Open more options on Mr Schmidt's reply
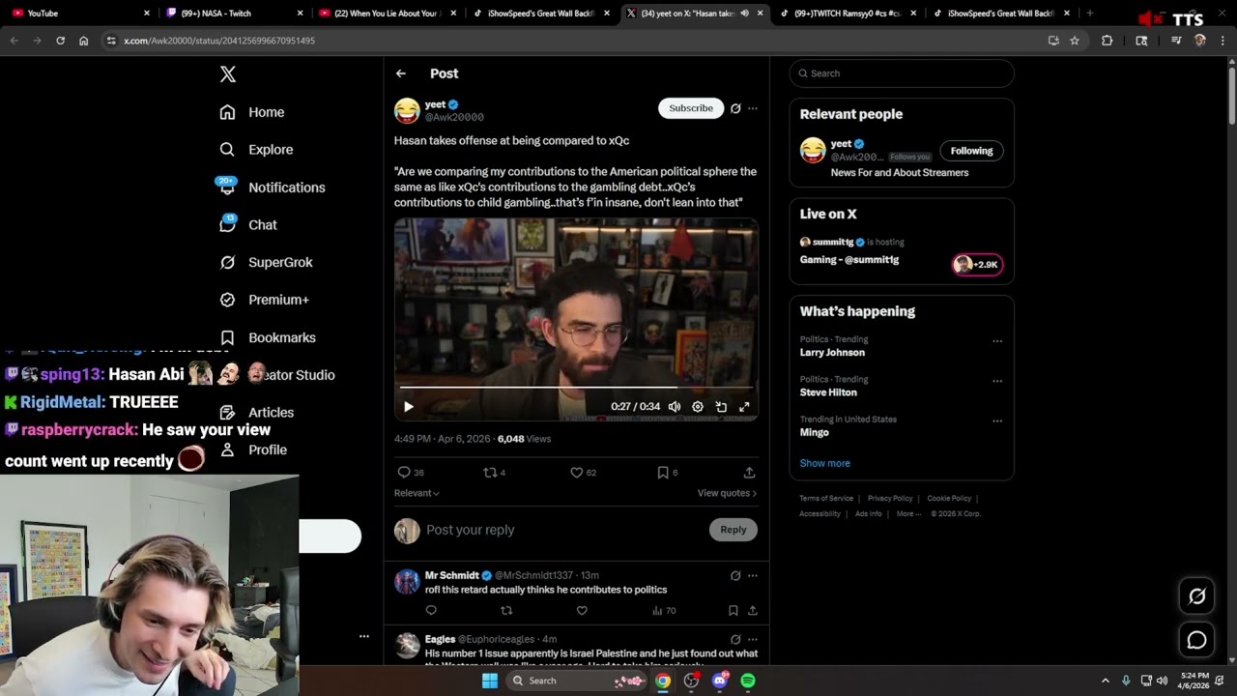 (753, 576)
